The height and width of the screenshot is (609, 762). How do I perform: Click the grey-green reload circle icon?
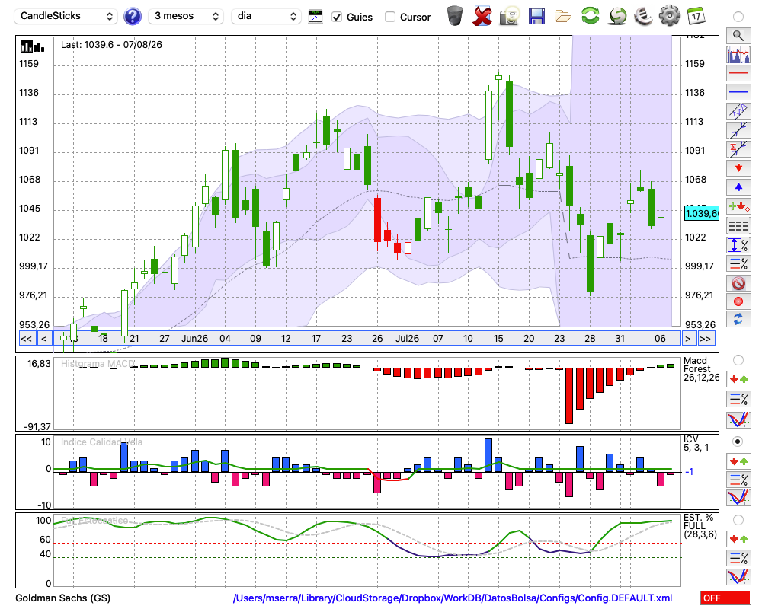[617, 16]
